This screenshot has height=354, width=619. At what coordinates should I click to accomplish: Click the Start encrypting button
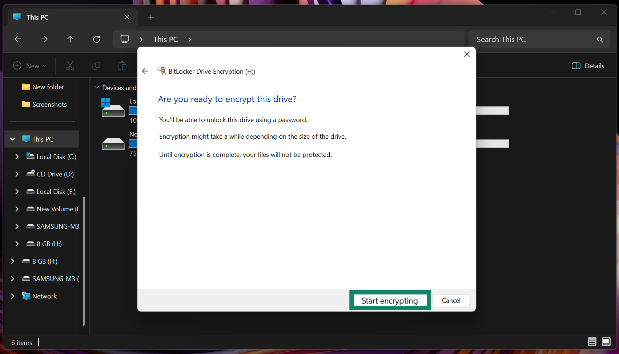389,300
